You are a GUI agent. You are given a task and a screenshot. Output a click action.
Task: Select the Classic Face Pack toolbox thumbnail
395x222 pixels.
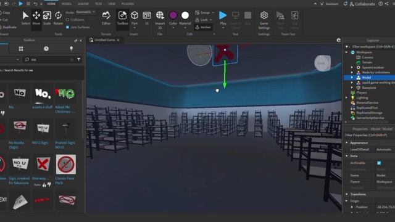click(x=66, y=165)
